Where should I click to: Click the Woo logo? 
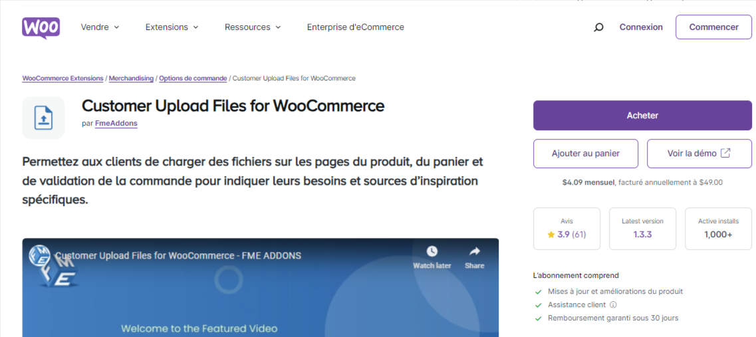(41, 27)
